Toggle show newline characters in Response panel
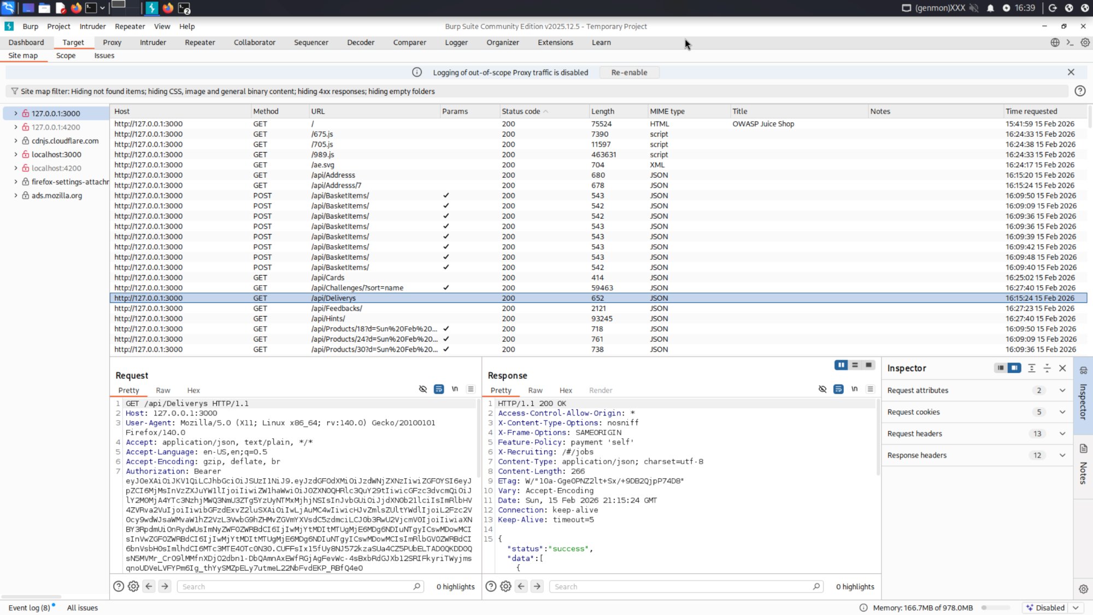The width and height of the screenshot is (1093, 615). tap(855, 389)
